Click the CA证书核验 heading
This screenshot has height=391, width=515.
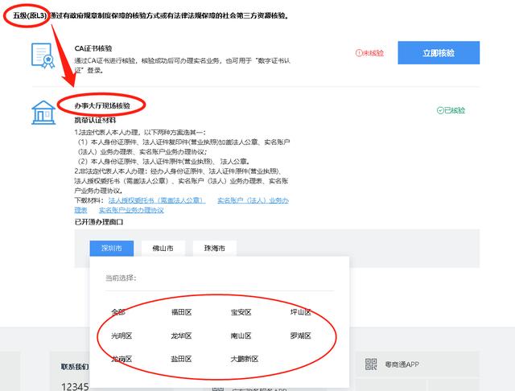coord(93,48)
